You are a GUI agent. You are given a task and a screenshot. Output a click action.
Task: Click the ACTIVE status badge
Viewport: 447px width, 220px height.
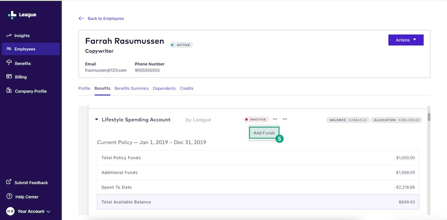click(181, 45)
